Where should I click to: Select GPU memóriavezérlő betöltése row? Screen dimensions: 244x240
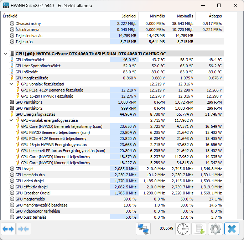[x=117, y=205]
